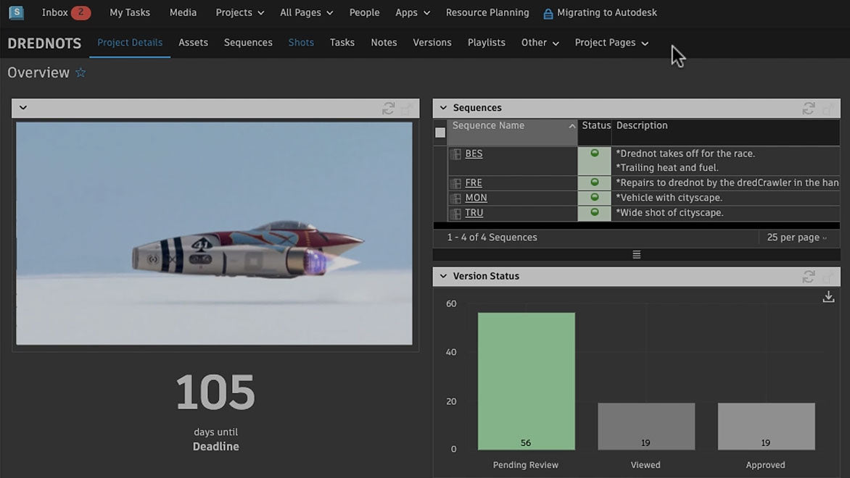
Task: Refresh the thumbnail widget on the left
Action: 388,108
